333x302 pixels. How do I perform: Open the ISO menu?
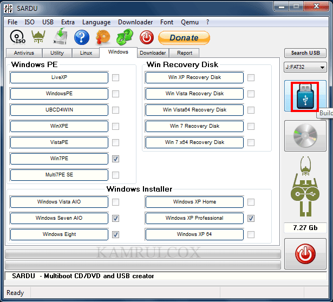[x=30, y=22]
